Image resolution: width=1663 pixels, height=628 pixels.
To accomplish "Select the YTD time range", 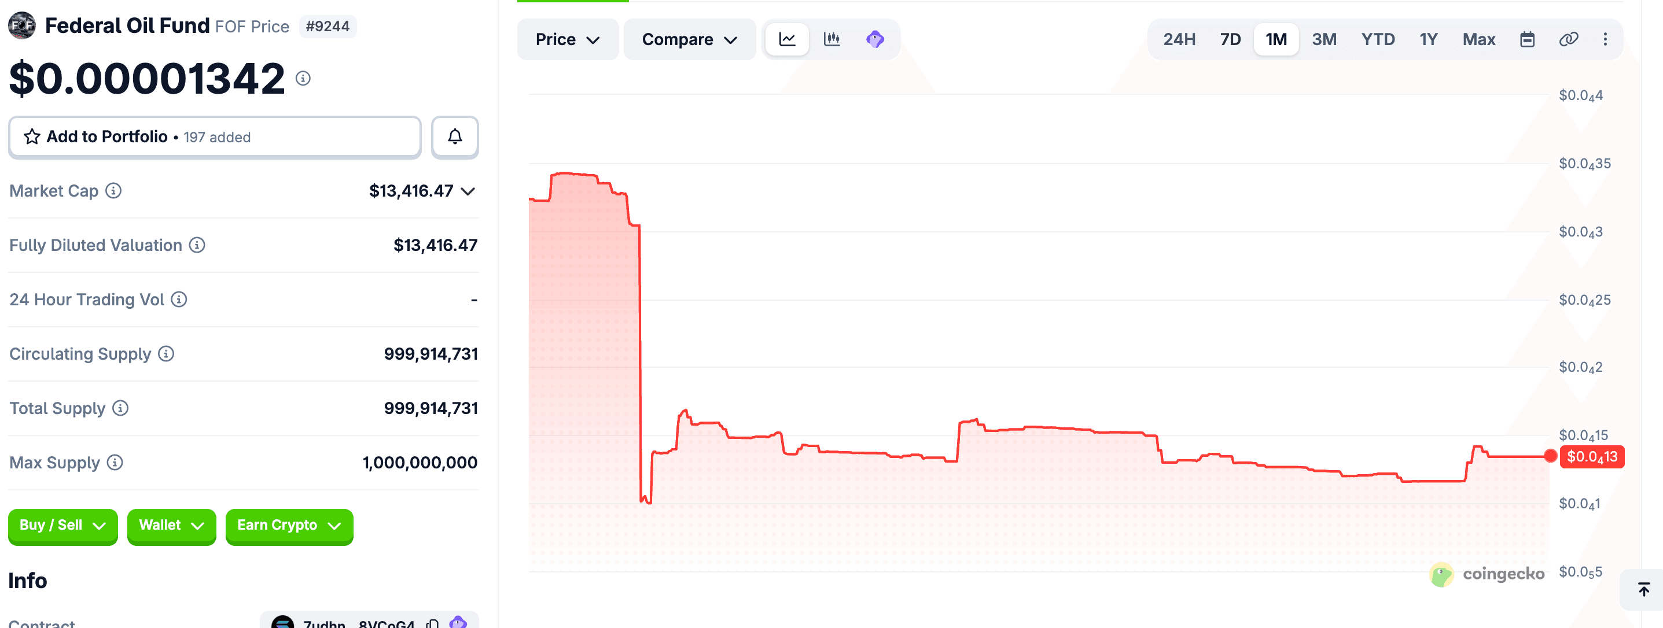I will [1378, 39].
